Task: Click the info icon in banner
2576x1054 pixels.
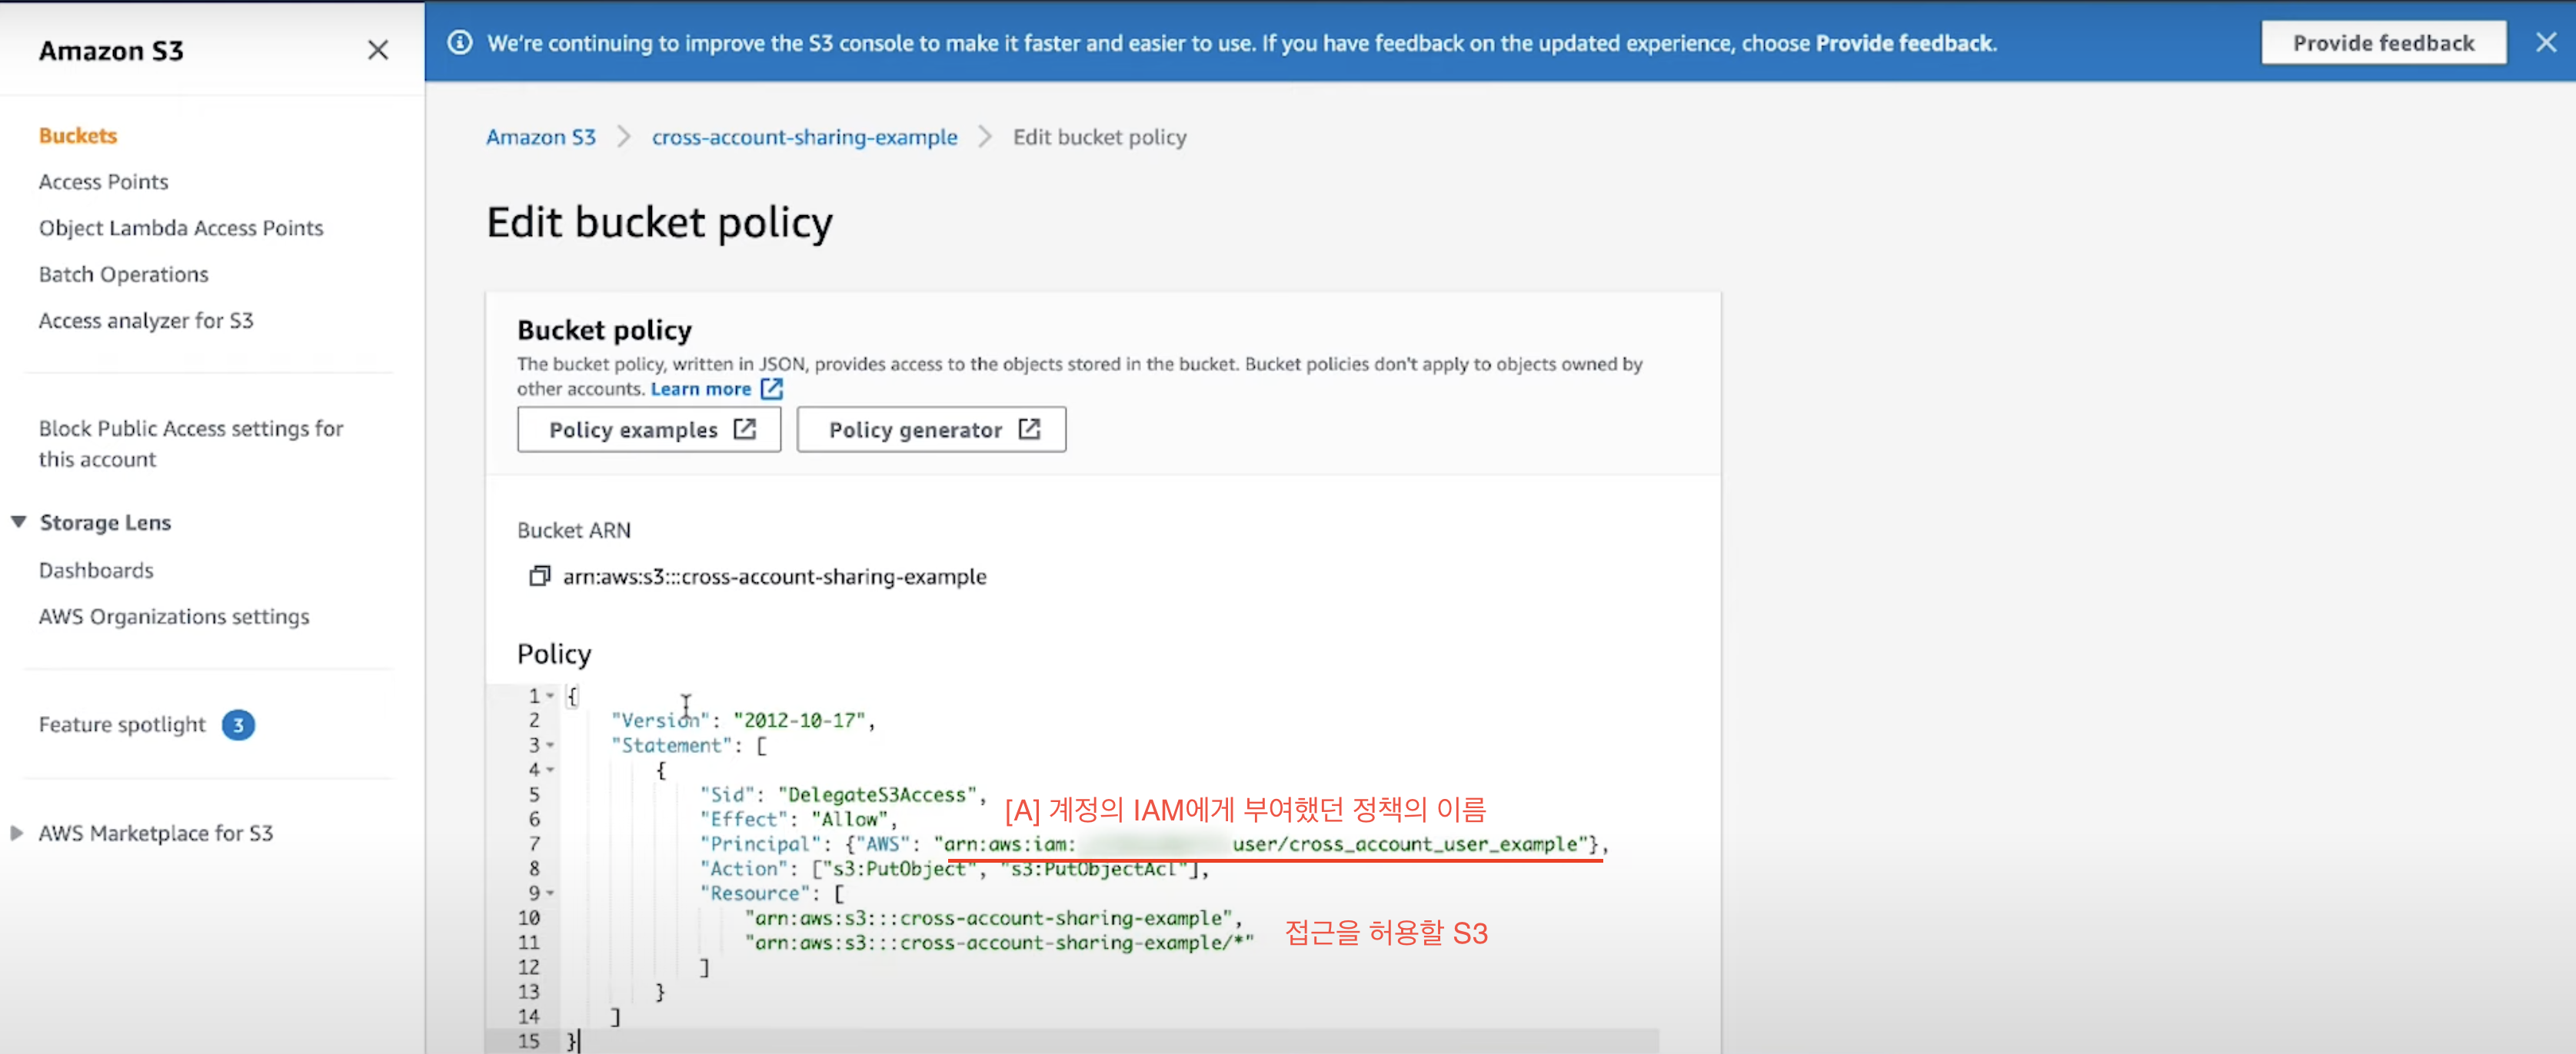Action: point(459,43)
